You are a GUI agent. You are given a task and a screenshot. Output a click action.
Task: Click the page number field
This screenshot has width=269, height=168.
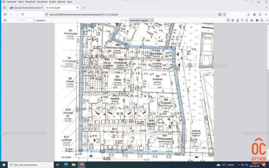(x=31, y=20)
